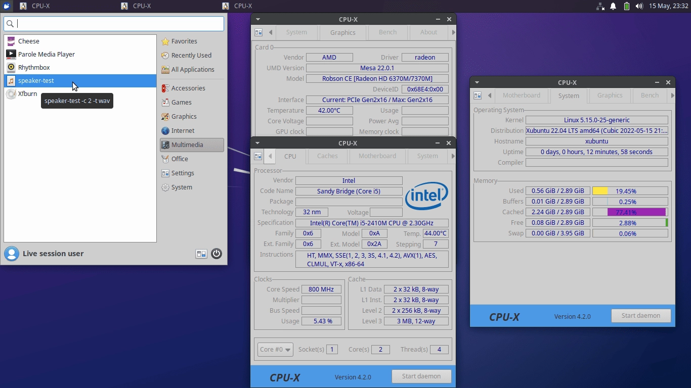691x388 pixels.
Task: Click left tab arrow in Graphics window
Action: [271, 32]
